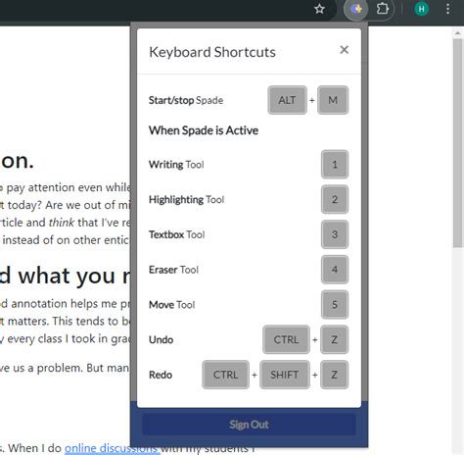Open the green H profile avatar
464x455 pixels.
[x=422, y=9]
